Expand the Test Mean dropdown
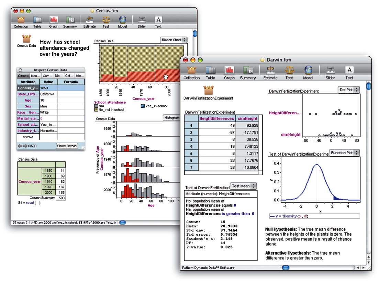Image resolution: width=378 pixels, height=284 pixels. 243,186
